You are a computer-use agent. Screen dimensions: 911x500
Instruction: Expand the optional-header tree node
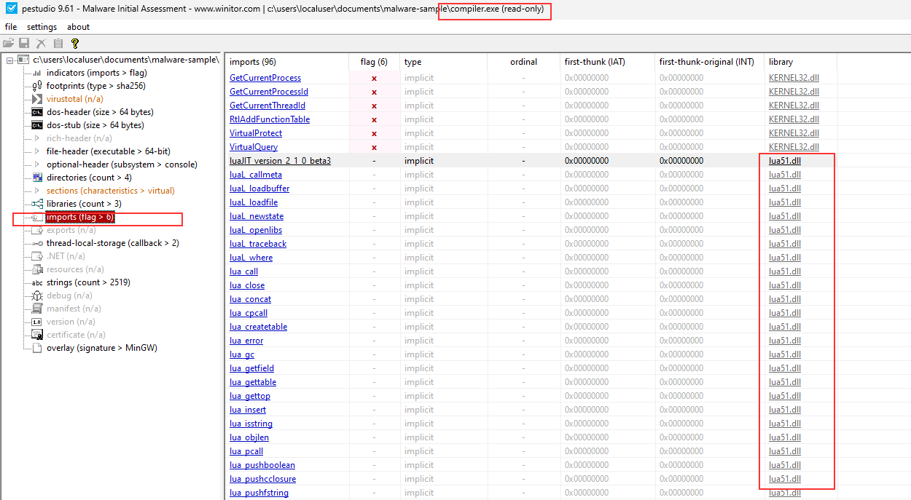coord(36,164)
